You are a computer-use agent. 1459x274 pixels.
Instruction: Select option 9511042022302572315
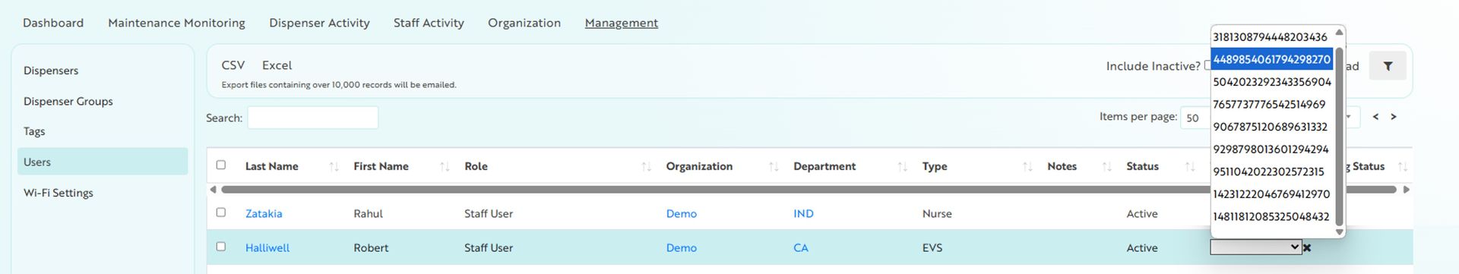(1271, 172)
